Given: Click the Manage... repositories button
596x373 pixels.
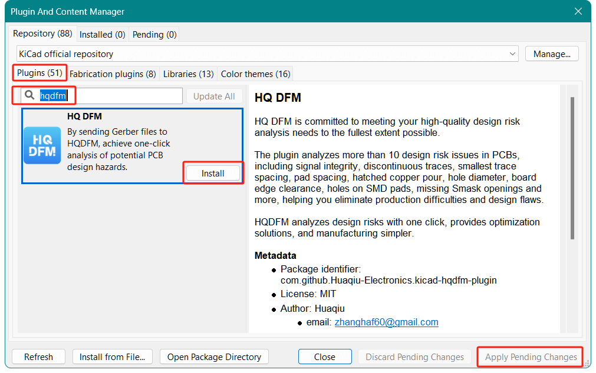Looking at the screenshot, I should [551, 54].
